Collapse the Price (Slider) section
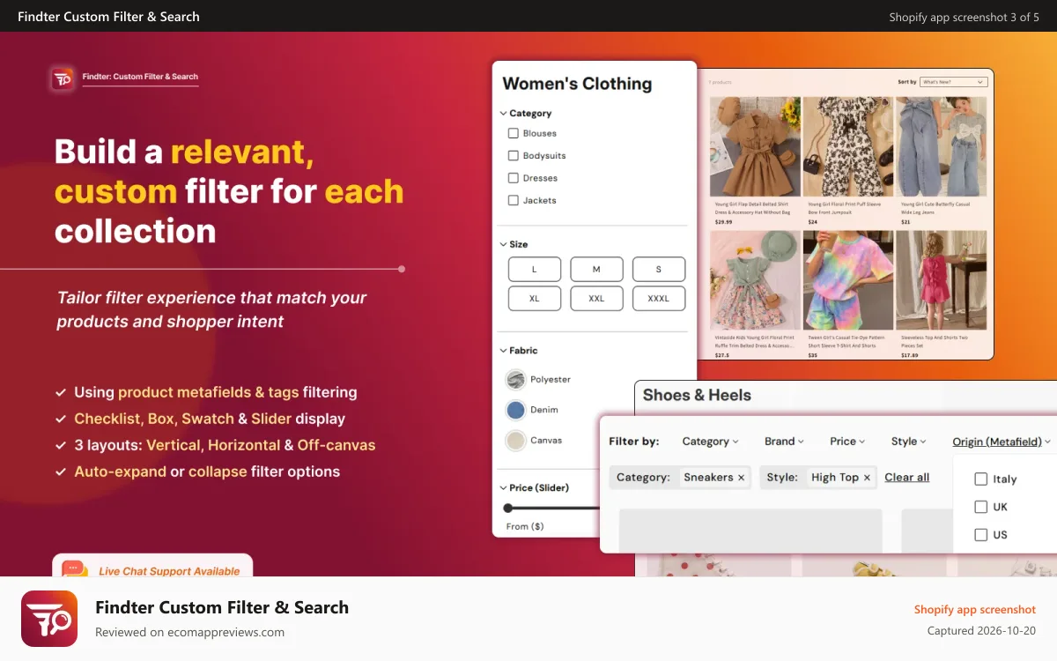Screen dimensions: 1057x661 pyautogui.click(x=535, y=487)
